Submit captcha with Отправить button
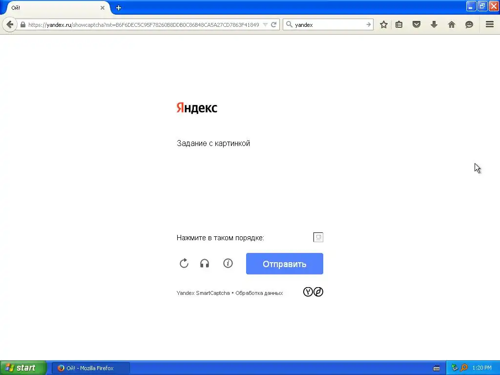The height and width of the screenshot is (375, 500). [285, 264]
